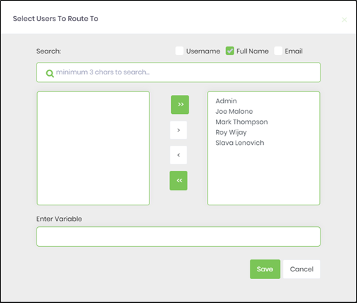Choose Slava Lenovich in the list
Viewport: 357px width, 303px height.
pyautogui.click(x=240, y=143)
